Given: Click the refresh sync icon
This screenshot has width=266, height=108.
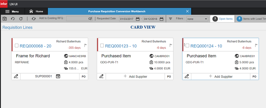Looking at the screenshot, I should [34, 19].
